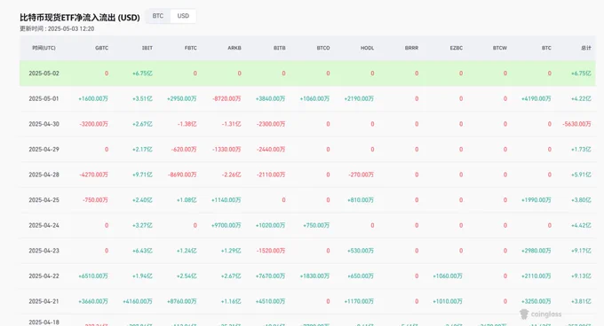Click the ARKB column header
This screenshot has height=326, width=604.
(234, 48)
